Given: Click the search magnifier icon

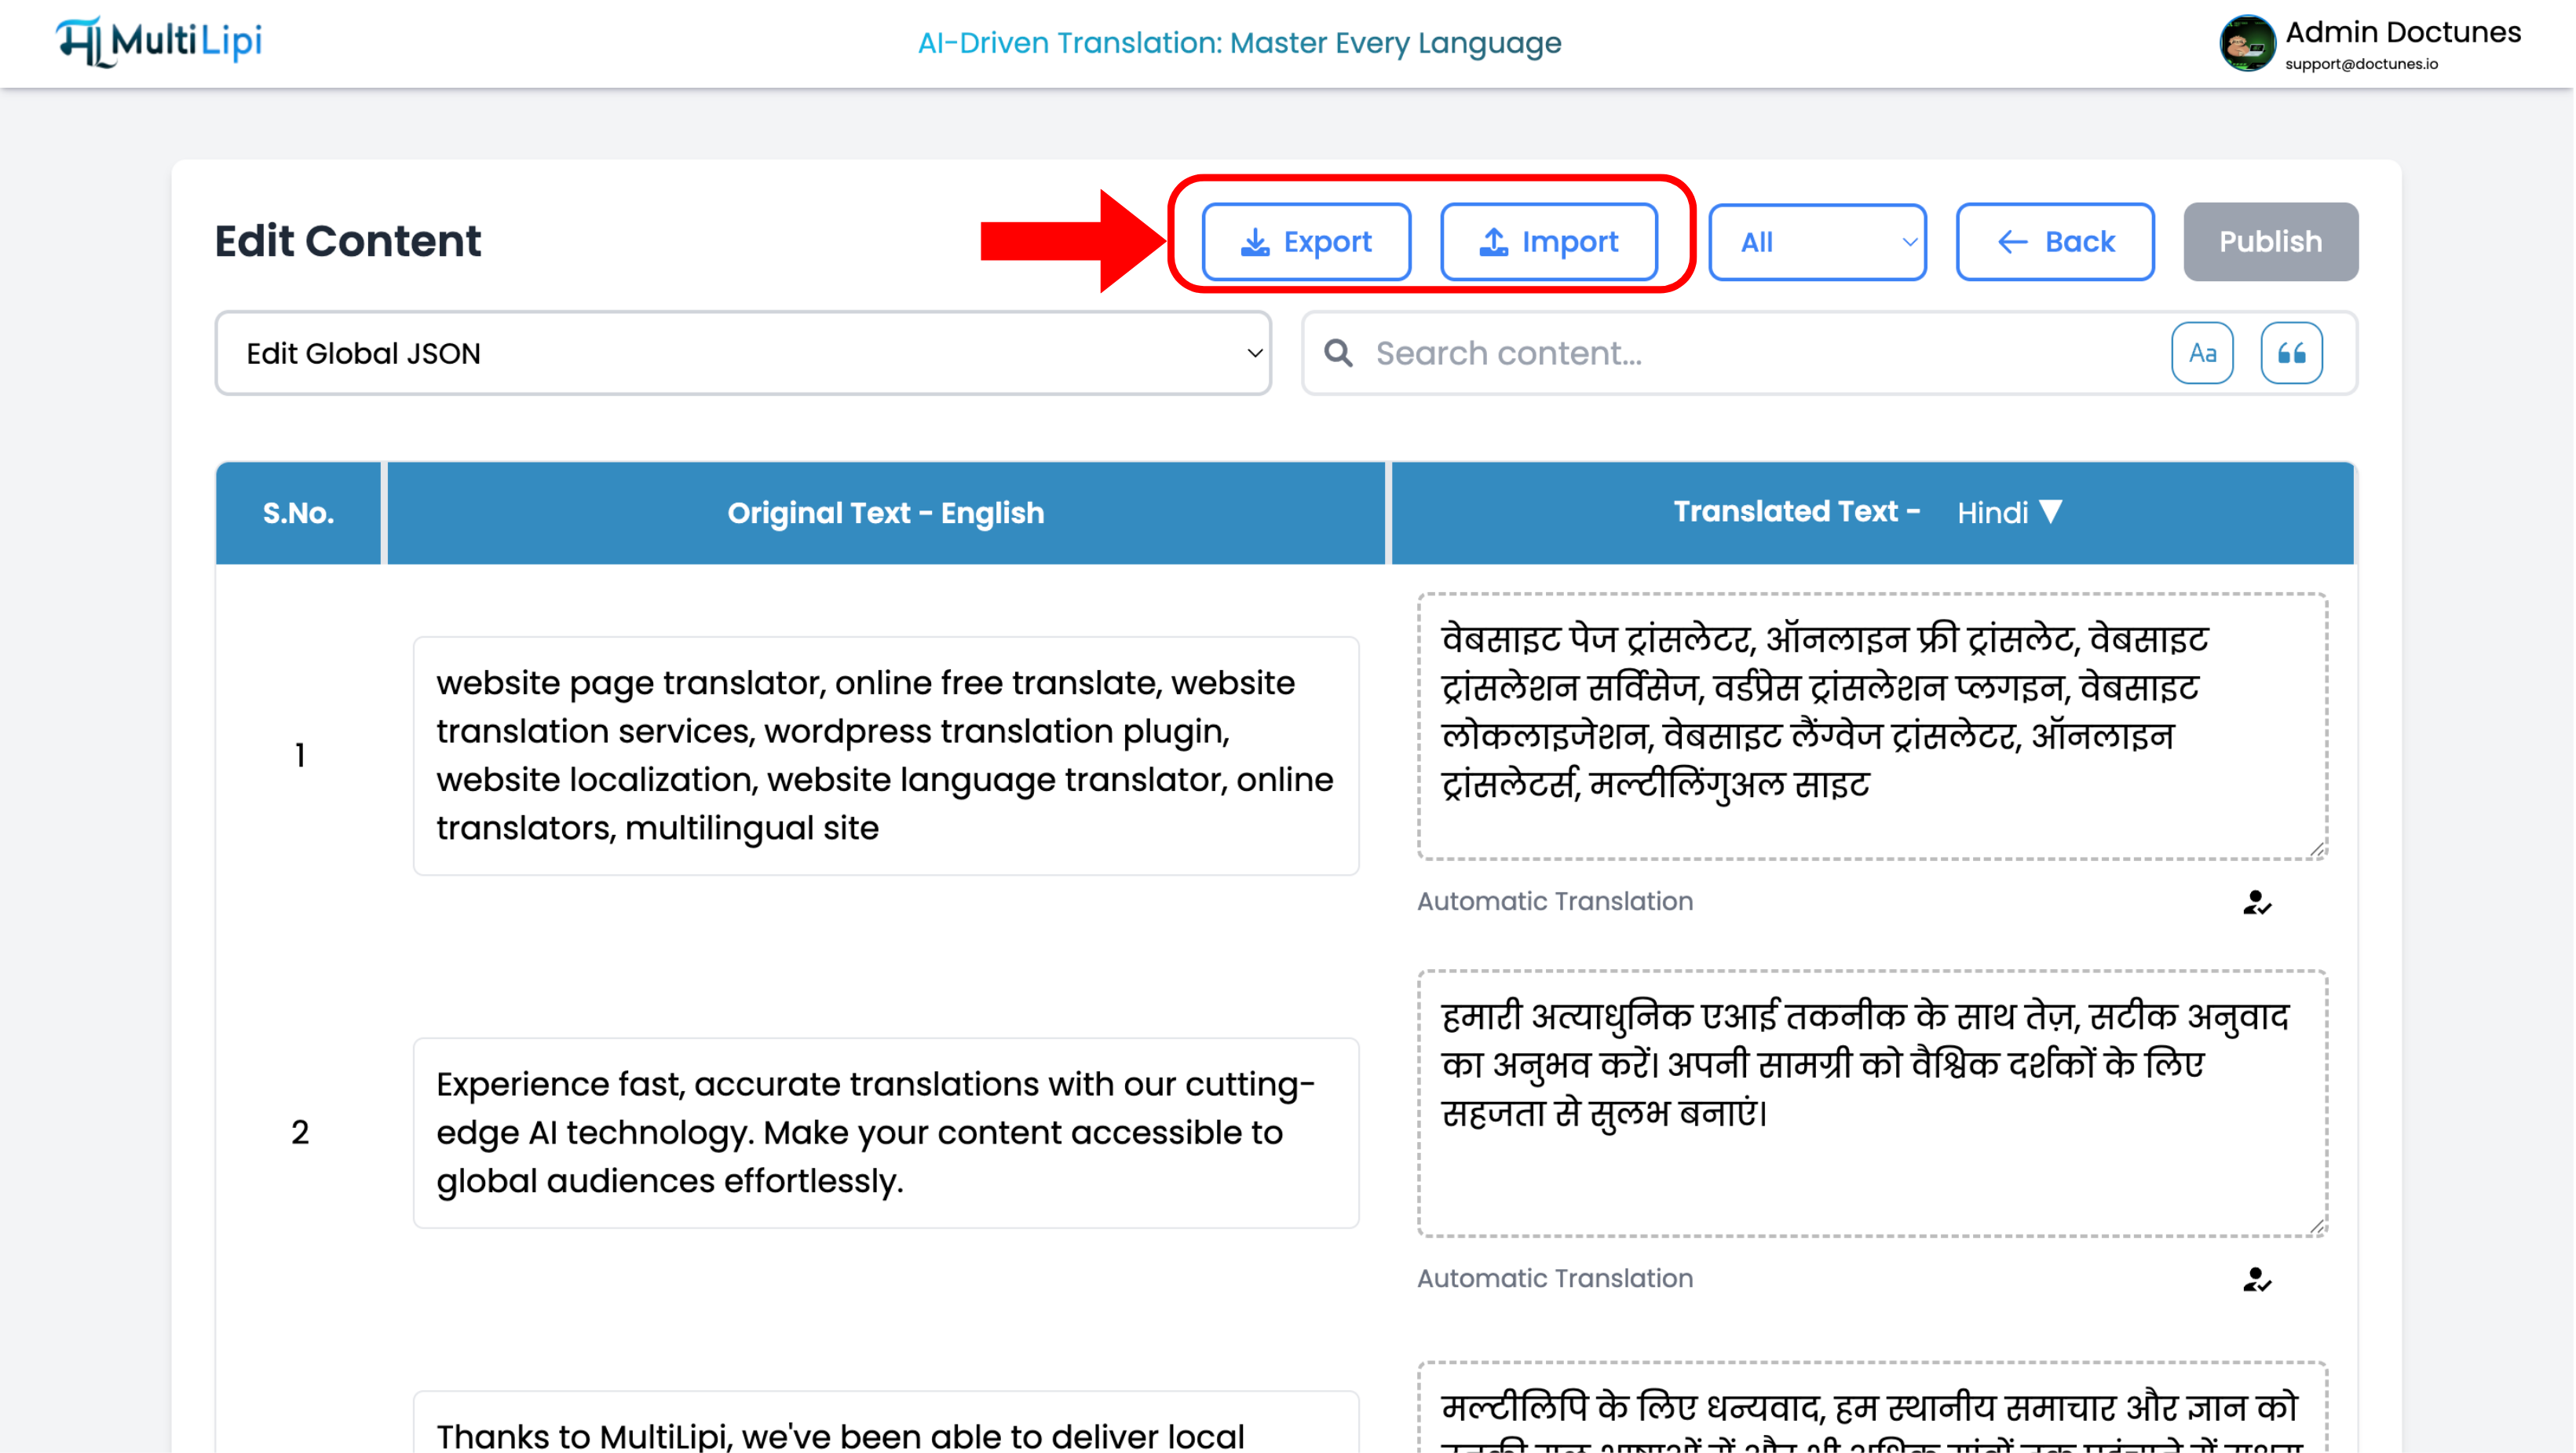Looking at the screenshot, I should tap(1338, 353).
